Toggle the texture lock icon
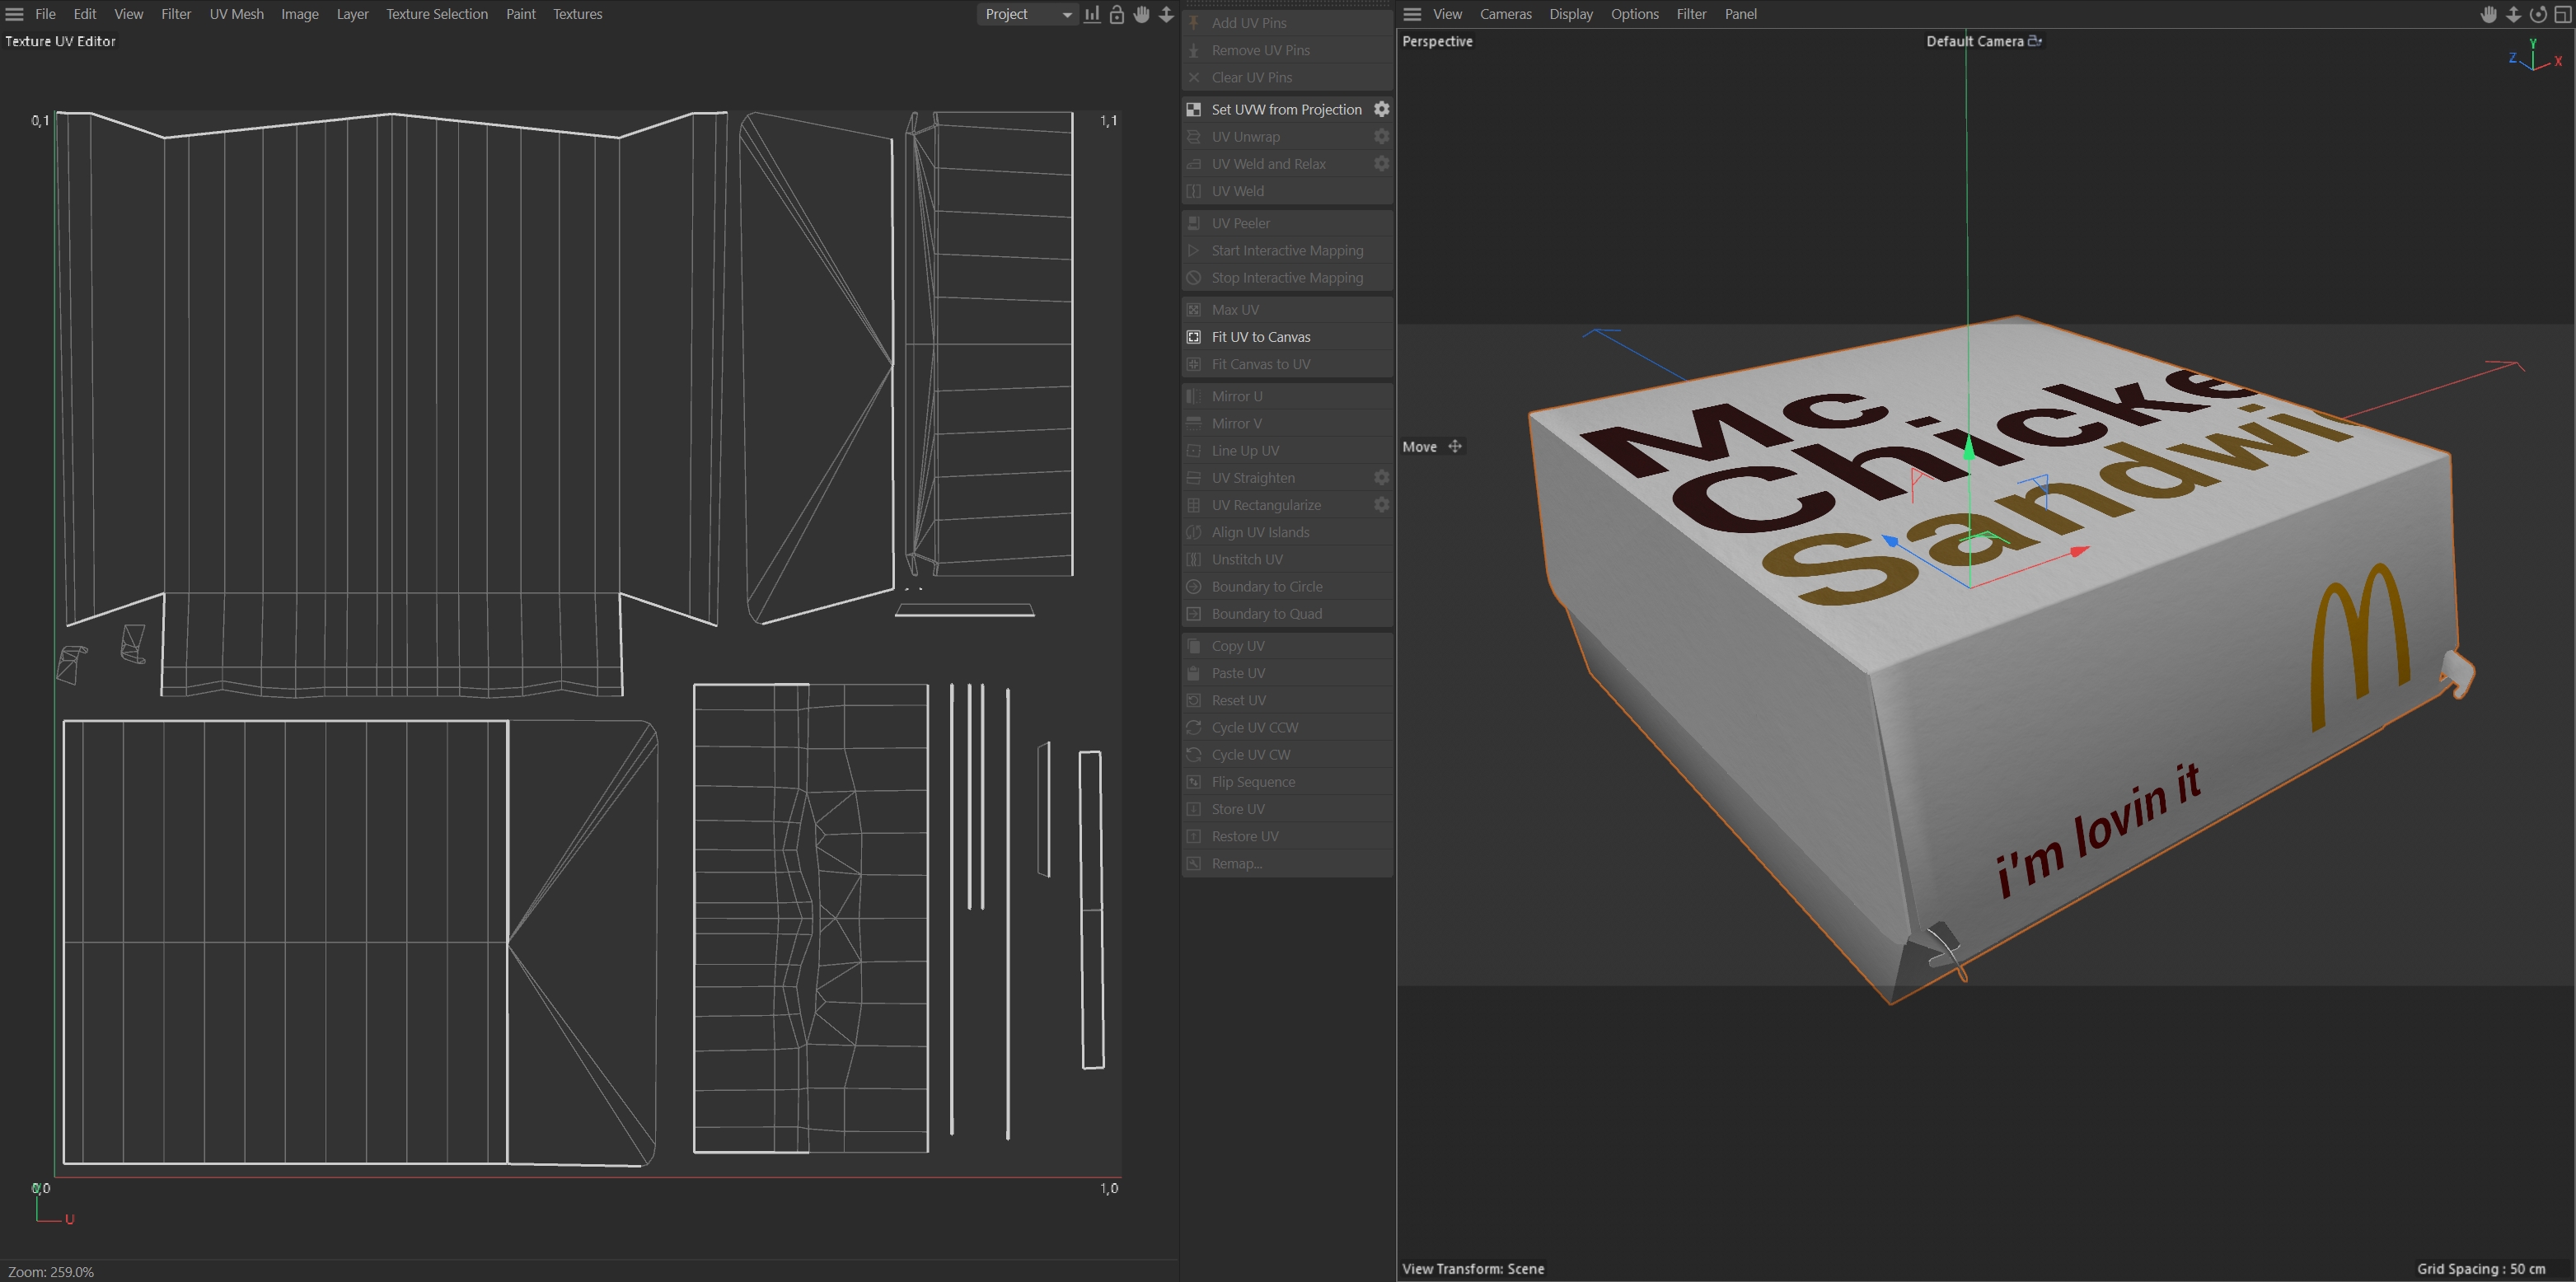 [x=1117, y=14]
